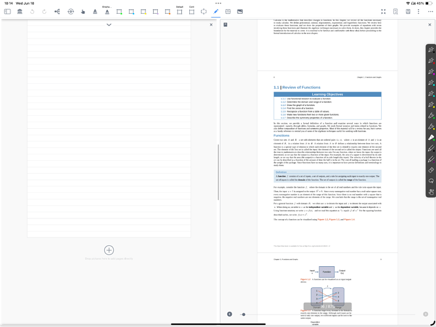
Task: Select the Emphasis text tool
Action: [x=107, y=10]
